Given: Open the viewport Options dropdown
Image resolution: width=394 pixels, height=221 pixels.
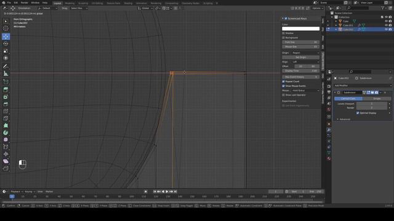Looking at the screenshot, I should [x=318, y=8].
